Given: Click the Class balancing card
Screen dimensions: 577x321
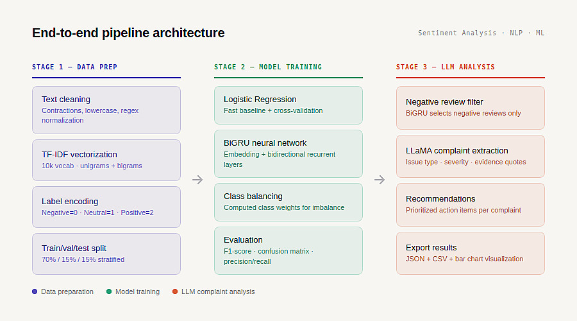Looking at the screenshot, I should pyautogui.click(x=288, y=202).
